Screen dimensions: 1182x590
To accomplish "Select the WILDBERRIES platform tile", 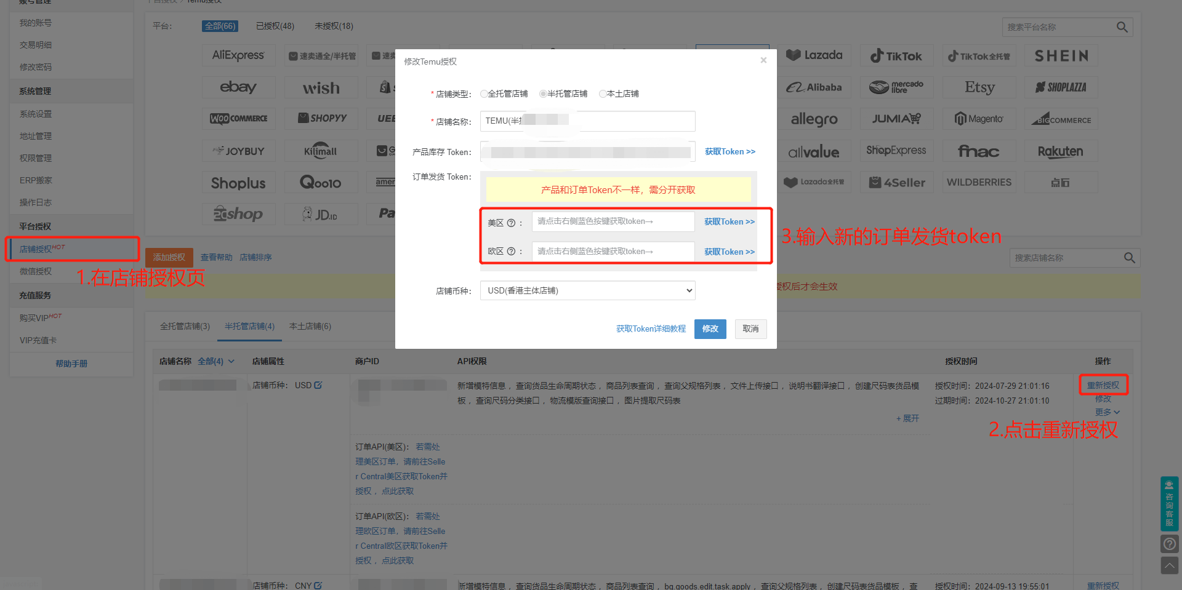I will (x=979, y=183).
